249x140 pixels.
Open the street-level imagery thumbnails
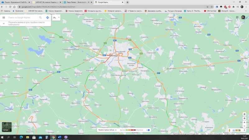(237, 130)
